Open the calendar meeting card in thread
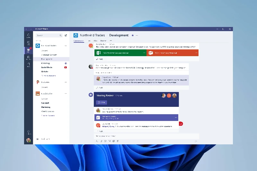This screenshot has height=171, width=257. coord(136,117)
